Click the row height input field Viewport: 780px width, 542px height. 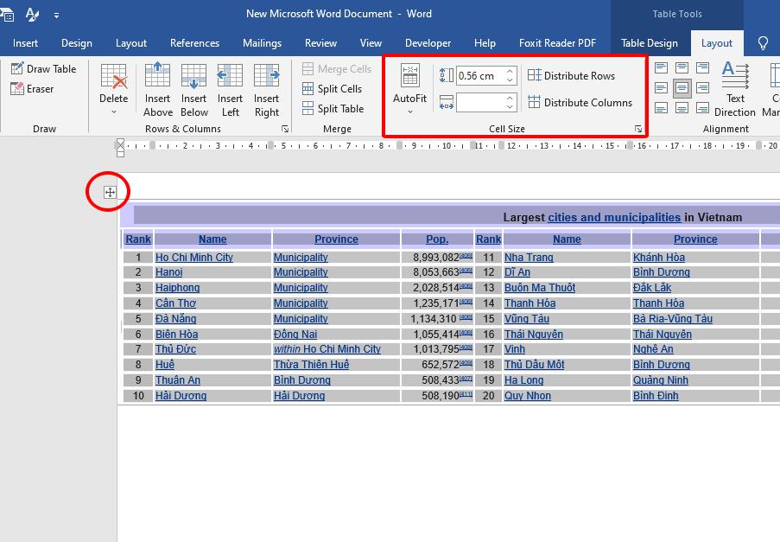(478, 76)
